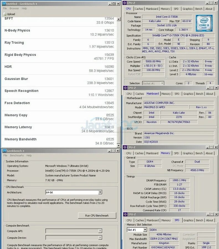Viewport: 219px width, 249px height.
Task: Open Caches tab in CPU-Z Processor window
Action: coord(139,9)
